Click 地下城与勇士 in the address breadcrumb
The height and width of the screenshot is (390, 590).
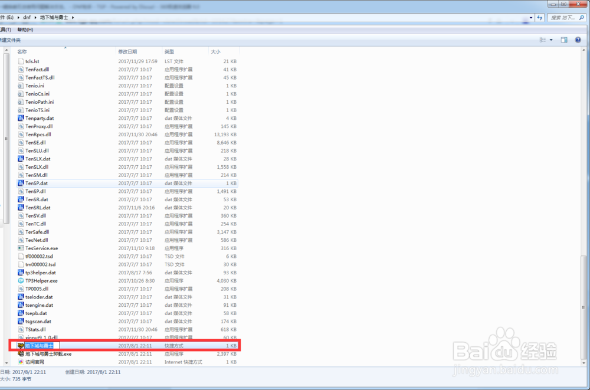pos(54,17)
